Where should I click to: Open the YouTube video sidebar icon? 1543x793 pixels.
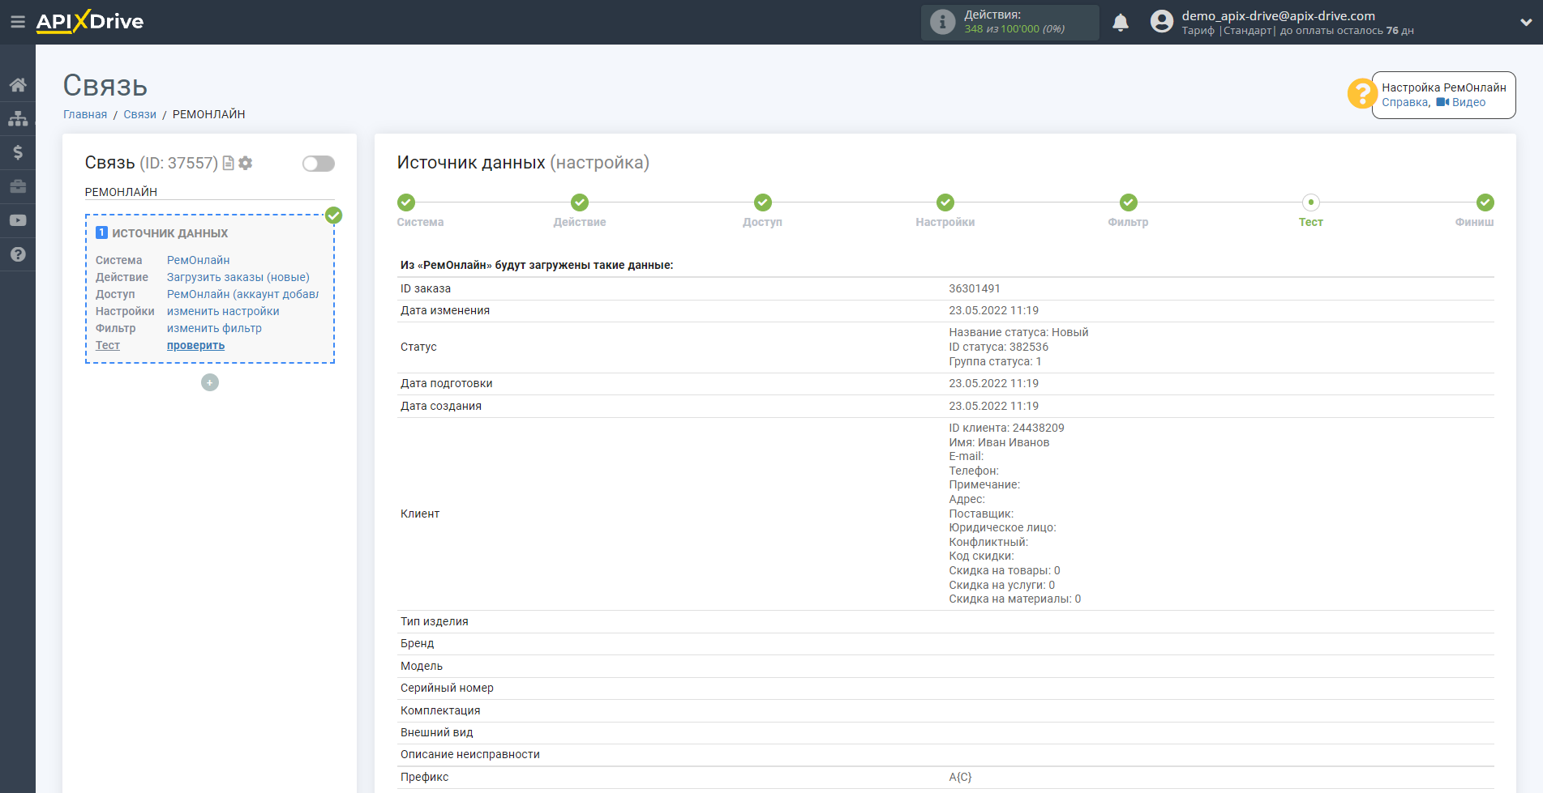(18, 220)
